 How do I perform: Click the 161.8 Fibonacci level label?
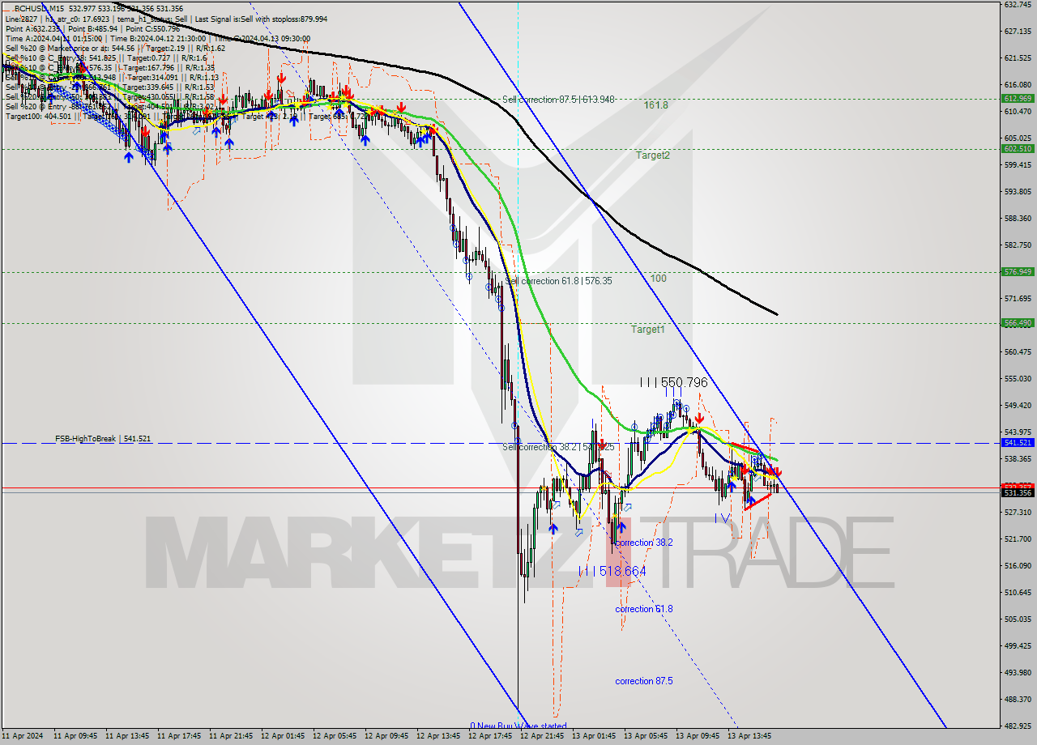(x=656, y=105)
